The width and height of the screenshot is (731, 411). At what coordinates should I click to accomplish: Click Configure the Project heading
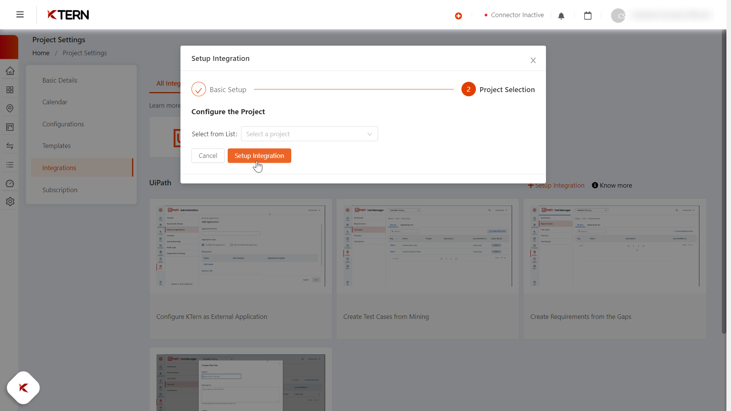pos(228,112)
